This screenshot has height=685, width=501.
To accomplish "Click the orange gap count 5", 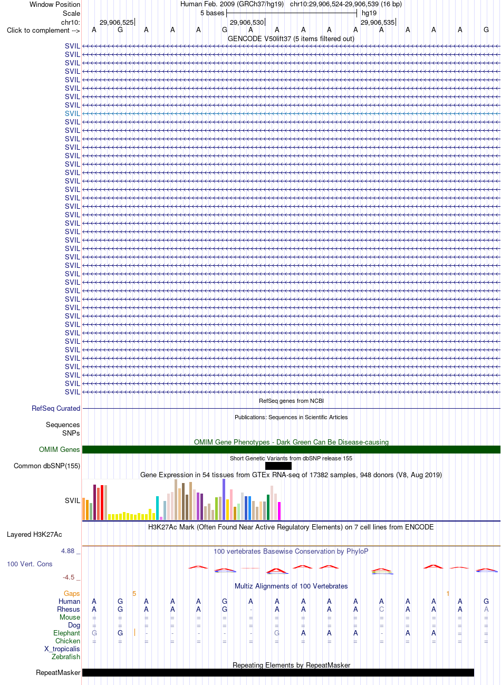I will pyautogui.click(x=134, y=593).
